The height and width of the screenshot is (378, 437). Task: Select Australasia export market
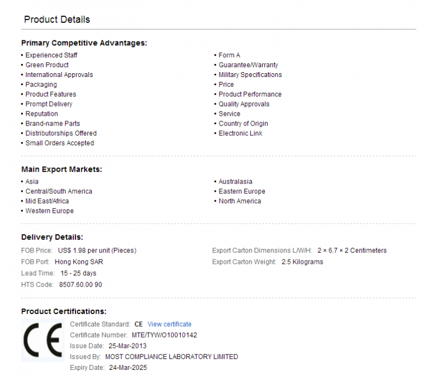pyautogui.click(x=235, y=181)
